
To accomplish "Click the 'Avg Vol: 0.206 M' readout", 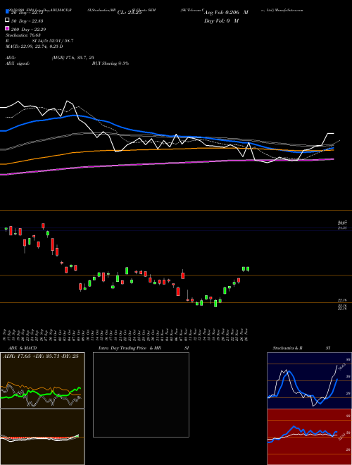I will tap(226, 13).
